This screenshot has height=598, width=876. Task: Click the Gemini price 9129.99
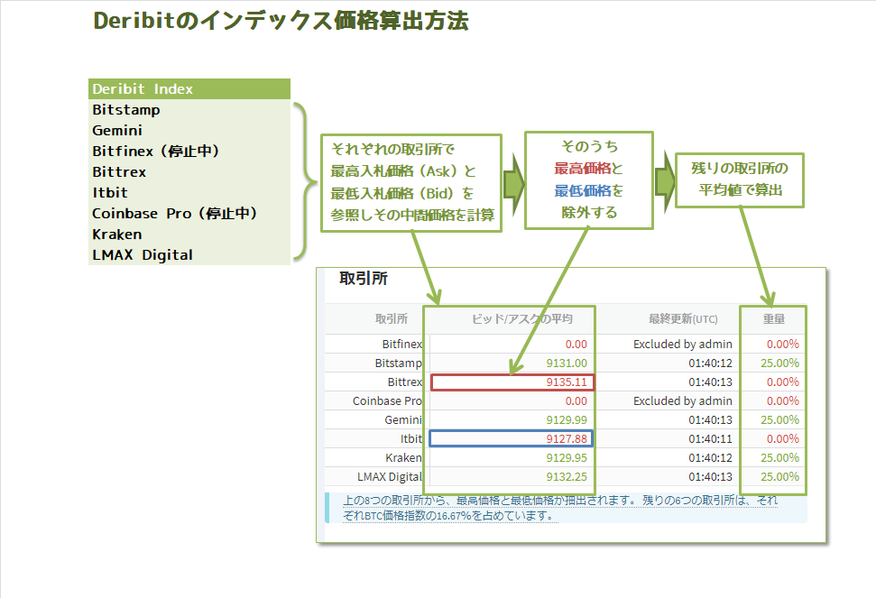(x=567, y=420)
